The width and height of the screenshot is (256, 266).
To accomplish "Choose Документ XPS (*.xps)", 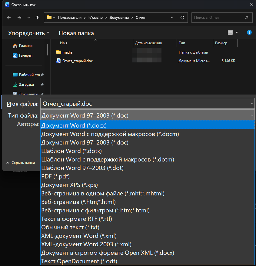I will (148, 185).
